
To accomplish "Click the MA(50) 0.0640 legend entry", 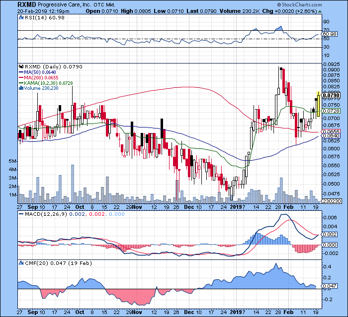I will point(37,72).
